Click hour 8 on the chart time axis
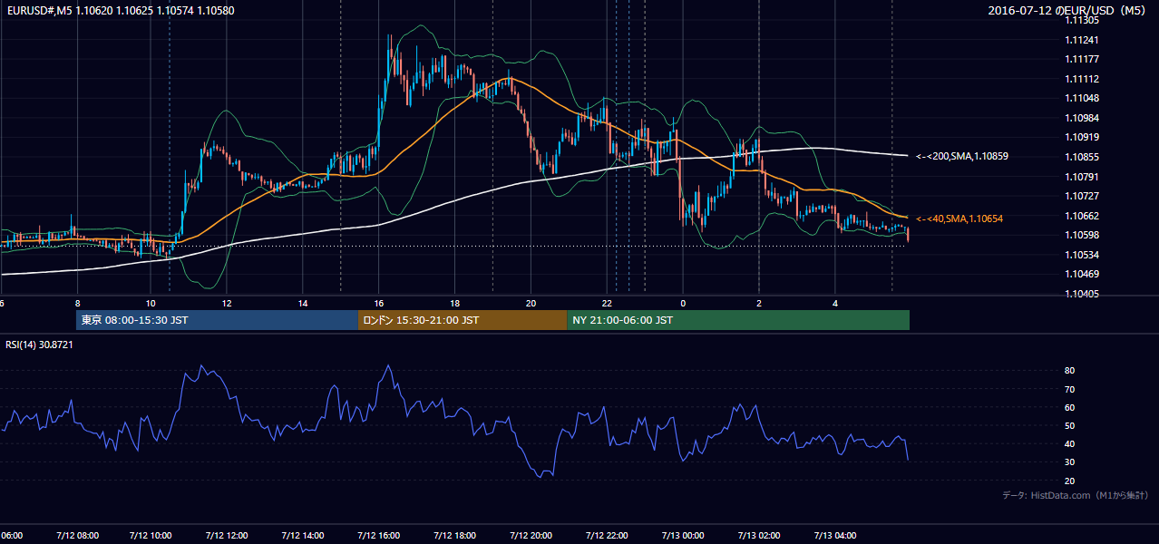The width and height of the screenshot is (1159, 544). coord(77,303)
